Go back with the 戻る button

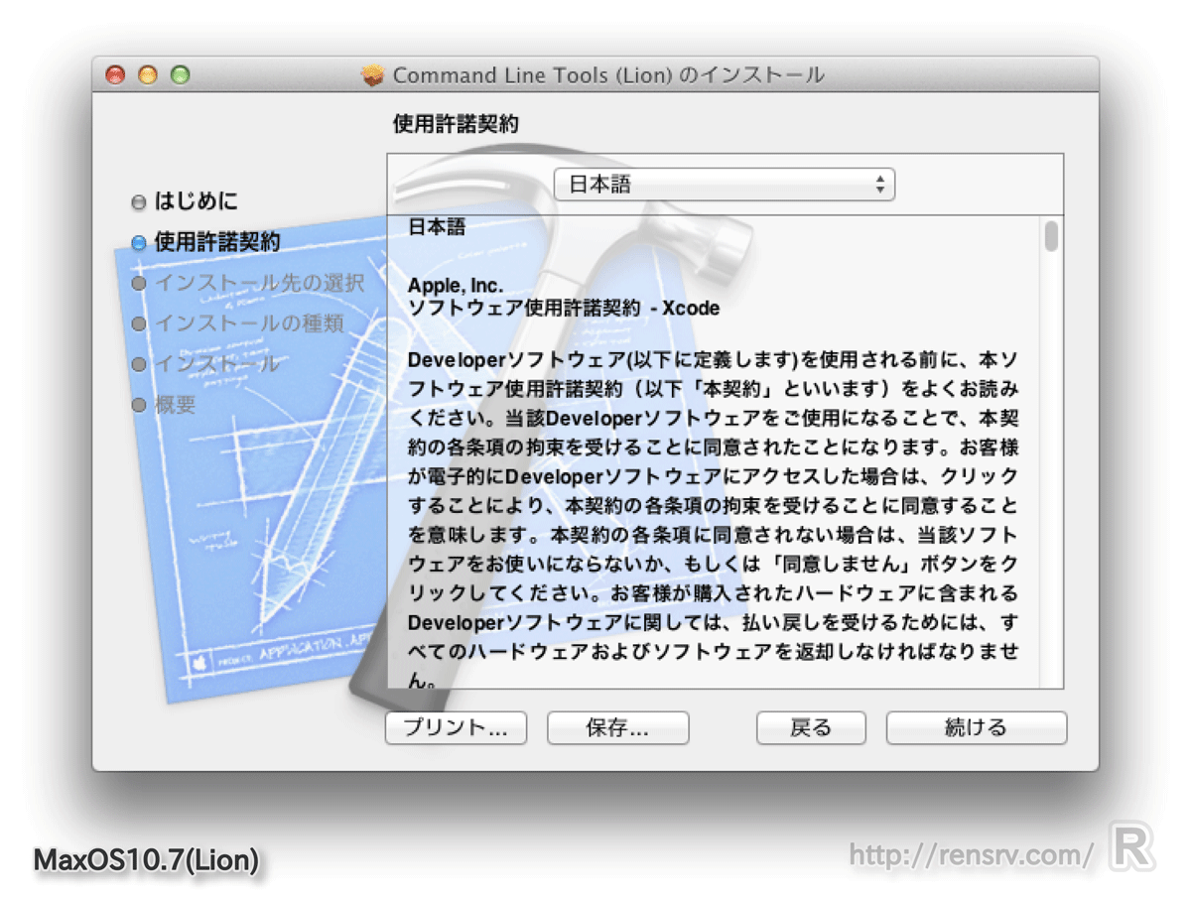click(810, 727)
